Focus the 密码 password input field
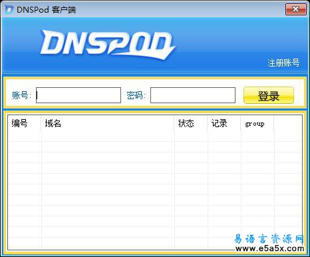Viewport: 310px width, 257px height. tap(193, 95)
